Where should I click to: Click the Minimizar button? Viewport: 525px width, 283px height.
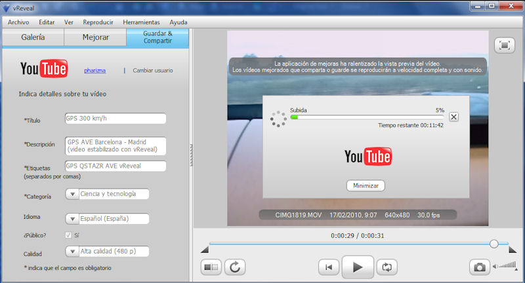pyautogui.click(x=366, y=186)
